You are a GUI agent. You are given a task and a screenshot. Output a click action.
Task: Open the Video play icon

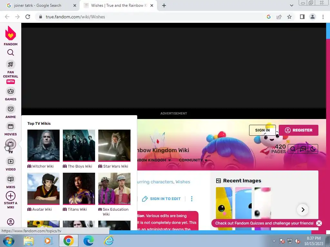[11, 161]
